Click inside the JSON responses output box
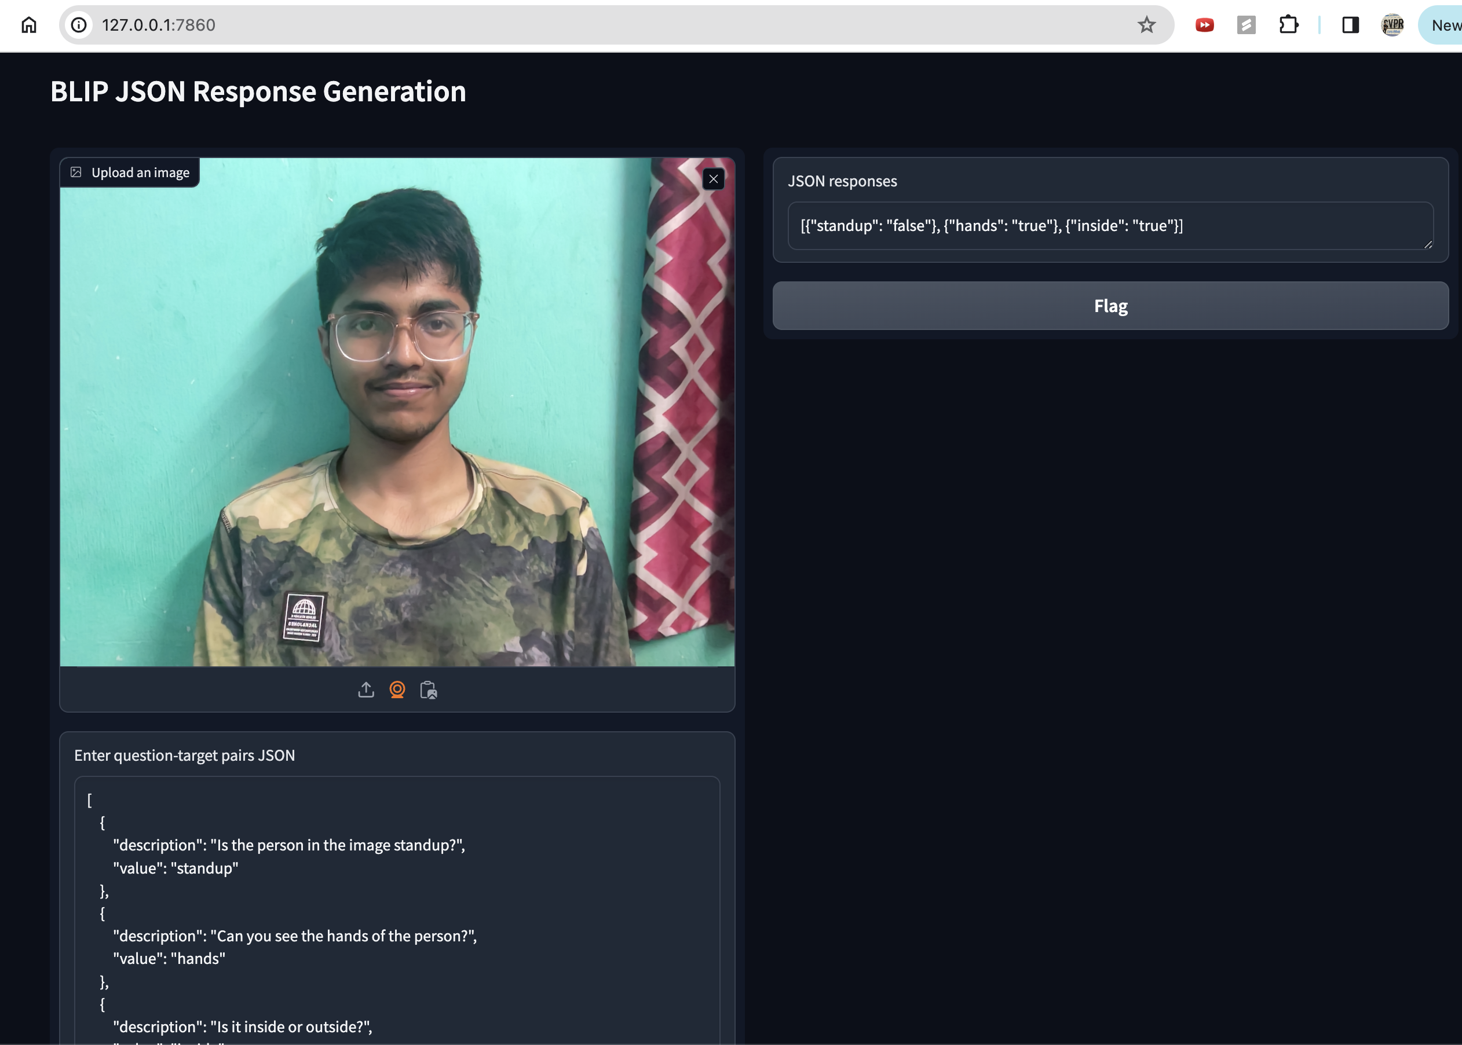The image size is (1462, 1045). pos(1110,226)
